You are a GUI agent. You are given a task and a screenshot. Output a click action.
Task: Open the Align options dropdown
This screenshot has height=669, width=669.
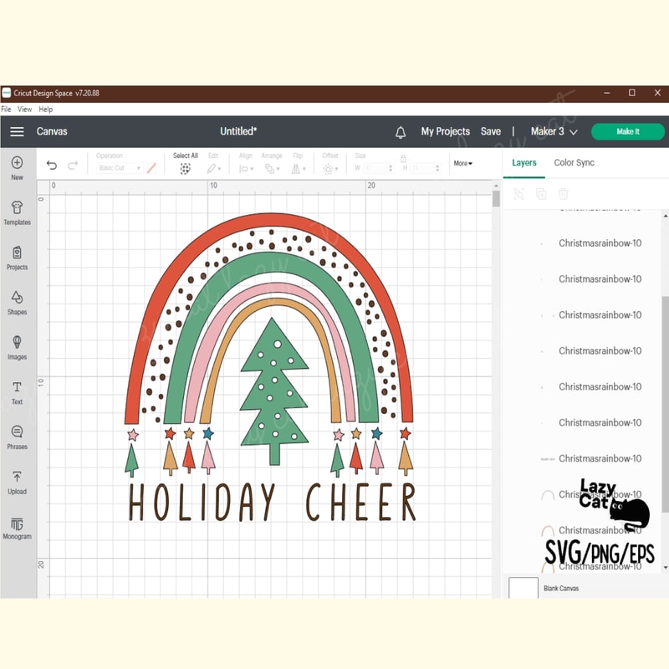[x=246, y=167]
